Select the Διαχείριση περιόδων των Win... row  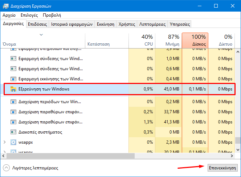[x=118, y=102]
